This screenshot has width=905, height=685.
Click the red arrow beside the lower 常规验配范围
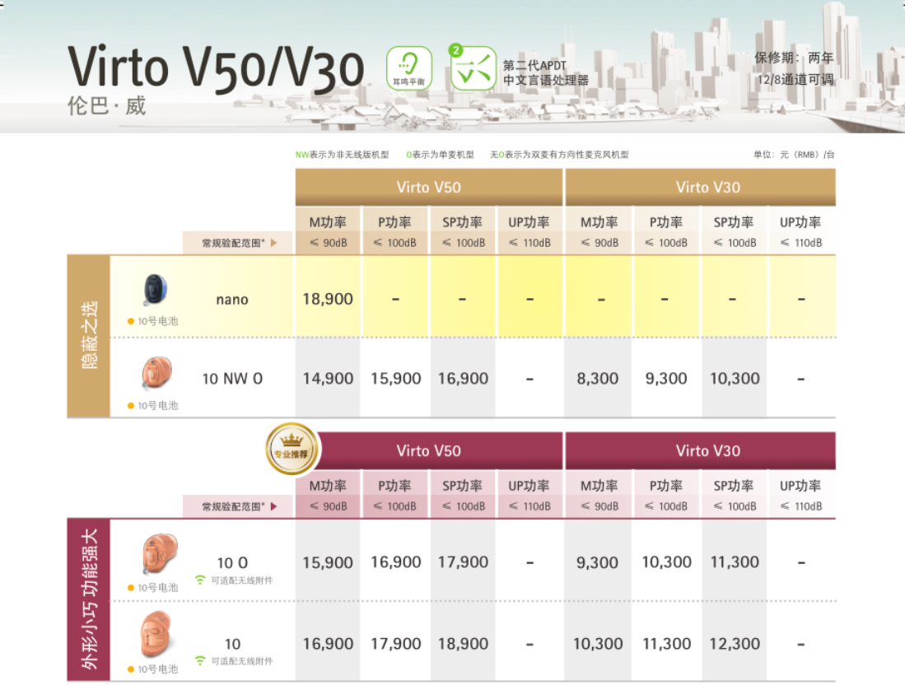click(x=274, y=506)
